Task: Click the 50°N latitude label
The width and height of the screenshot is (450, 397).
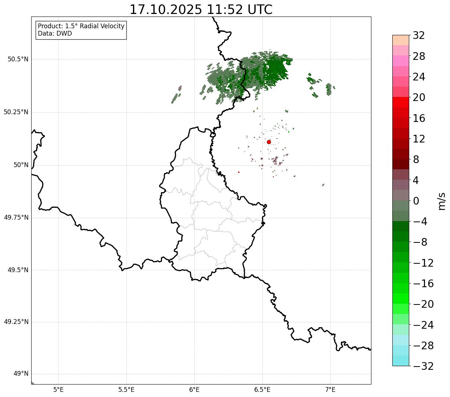Action: 21,165
